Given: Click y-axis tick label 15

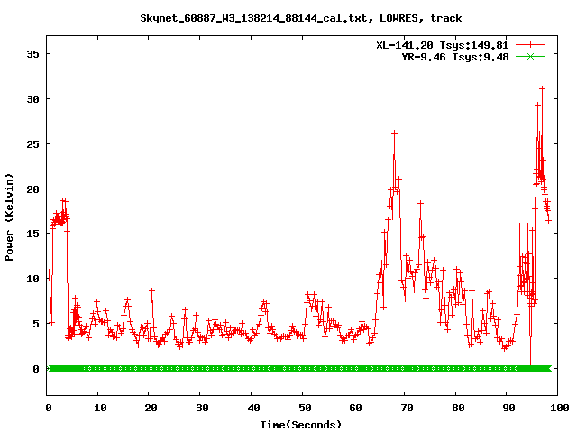Looking at the screenshot, I should tap(32, 234).
